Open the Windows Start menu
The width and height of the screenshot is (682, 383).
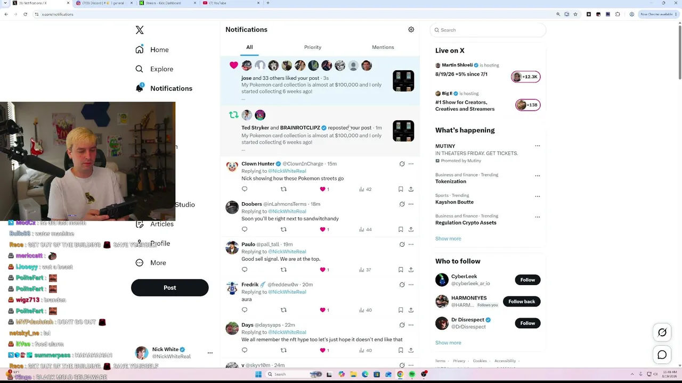[258, 374]
